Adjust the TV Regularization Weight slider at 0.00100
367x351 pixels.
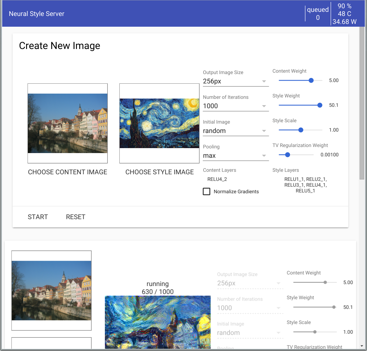pos(296,155)
